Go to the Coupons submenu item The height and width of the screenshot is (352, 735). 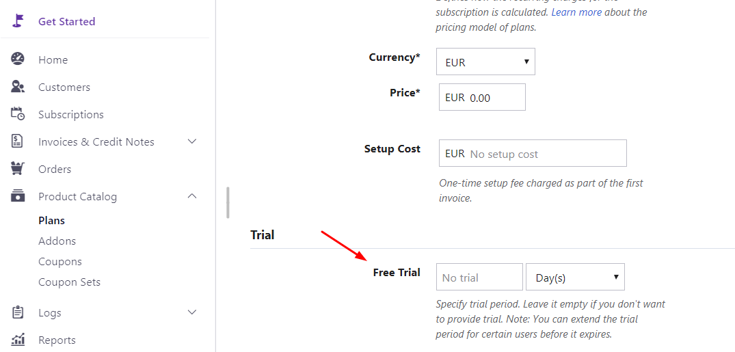pyautogui.click(x=60, y=261)
